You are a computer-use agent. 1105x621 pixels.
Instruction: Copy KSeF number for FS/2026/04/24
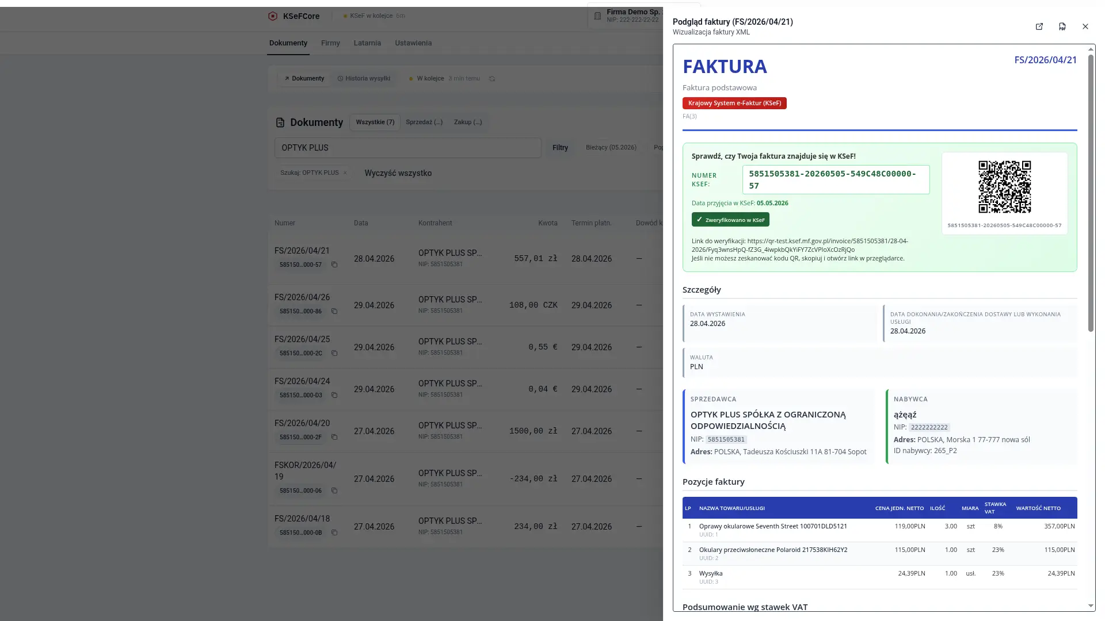334,396
